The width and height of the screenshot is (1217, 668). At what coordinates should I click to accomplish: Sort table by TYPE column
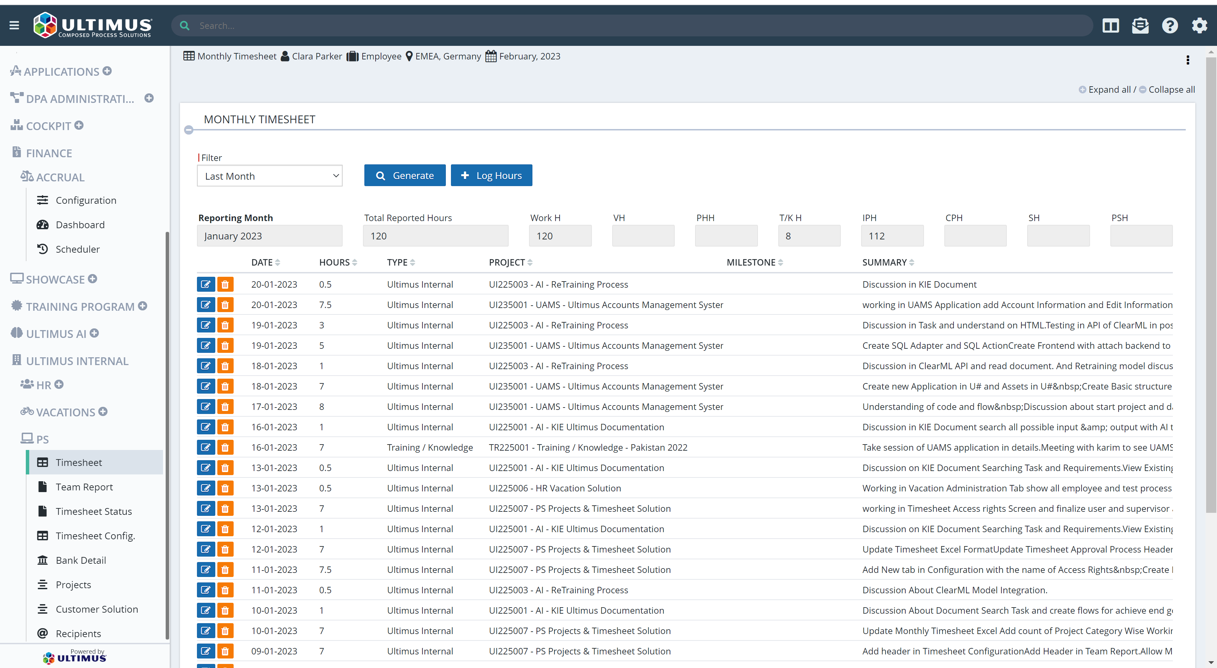[401, 262]
